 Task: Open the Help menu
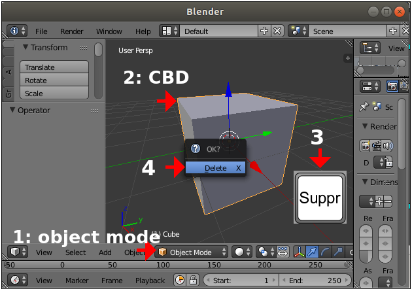pyautogui.click(x=143, y=31)
